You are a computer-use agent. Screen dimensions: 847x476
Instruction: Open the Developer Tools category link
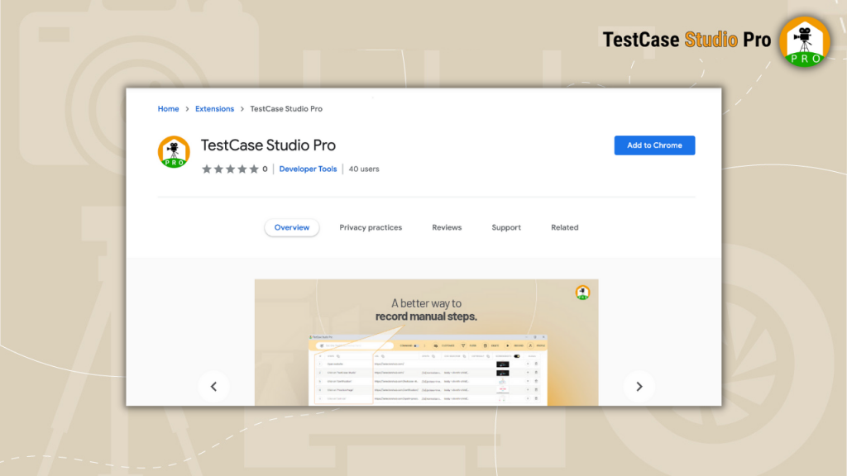[x=308, y=169]
